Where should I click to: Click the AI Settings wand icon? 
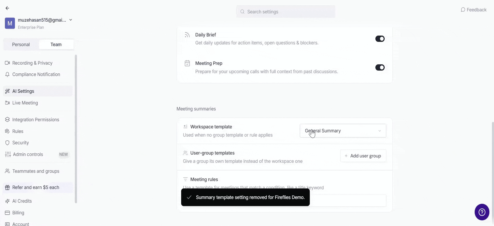click(7, 91)
